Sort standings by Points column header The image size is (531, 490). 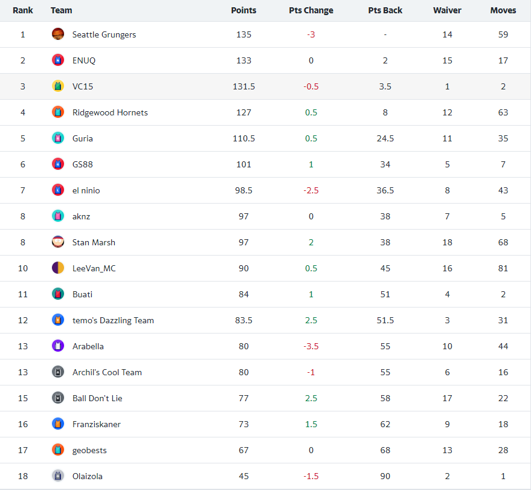pos(243,10)
